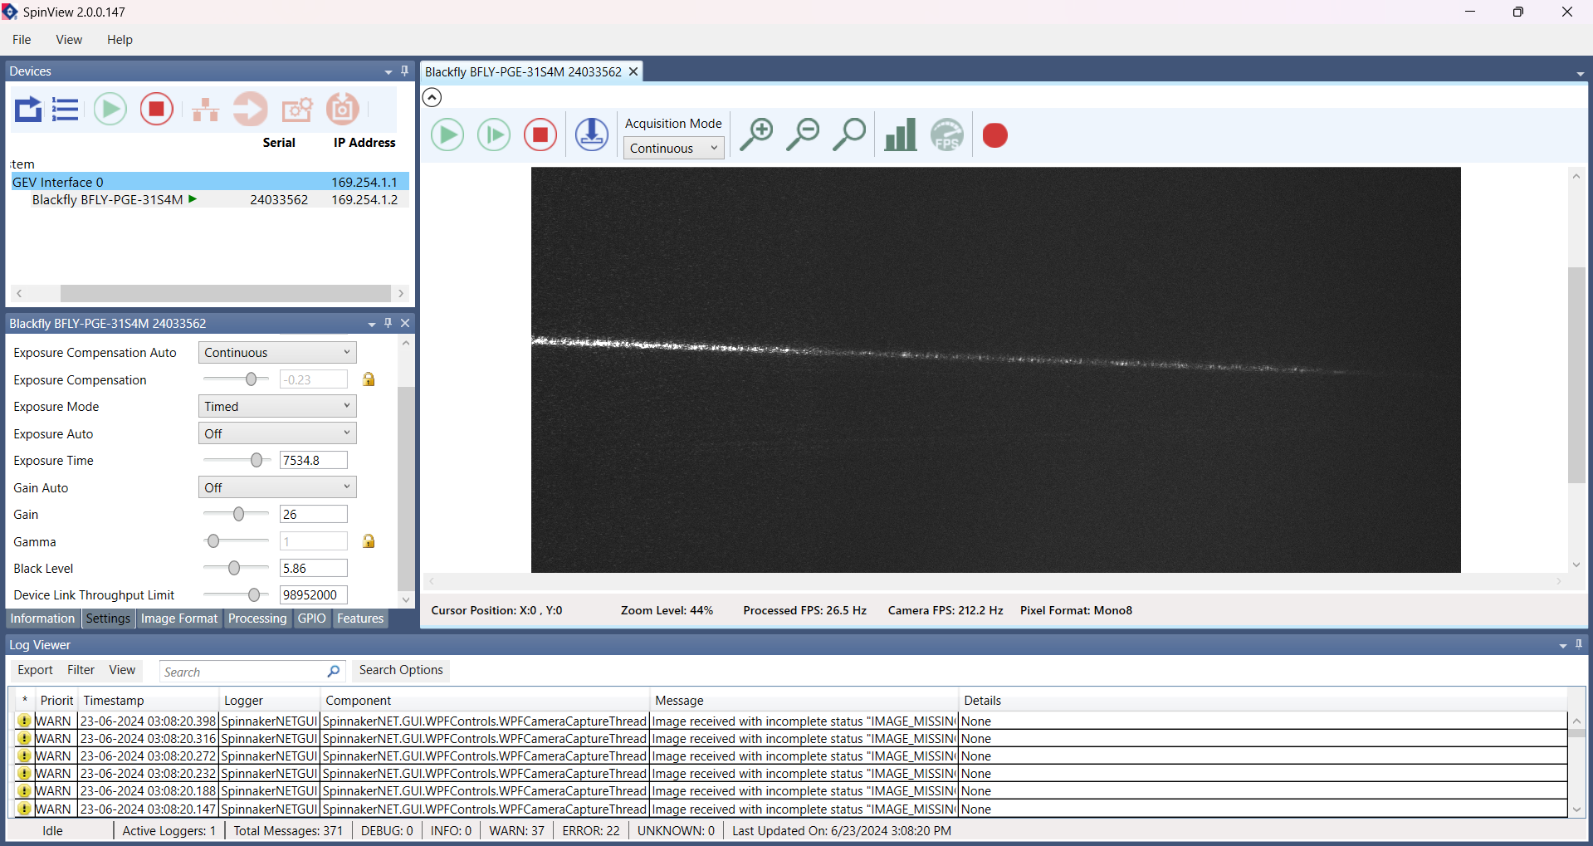Viewport: 1593px width, 846px height.
Task: Click the FPS gauge icon
Action: pyautogui.click(x=946, y=134)
